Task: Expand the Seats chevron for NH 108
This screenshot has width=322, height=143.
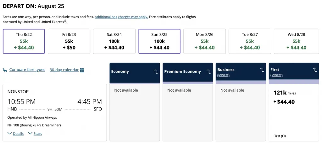Action: point(30,134)
